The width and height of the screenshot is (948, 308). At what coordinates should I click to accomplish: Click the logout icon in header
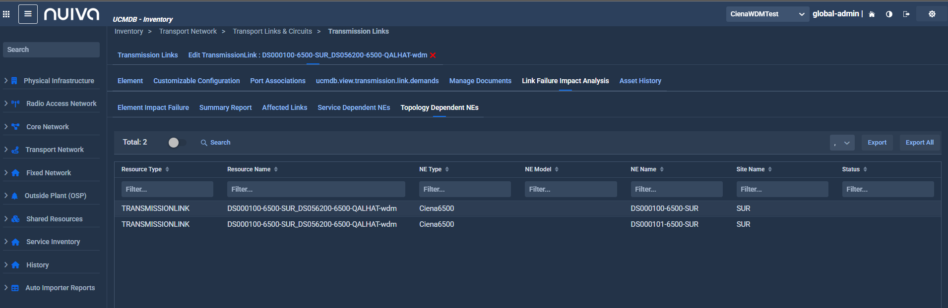click(906, 14)
